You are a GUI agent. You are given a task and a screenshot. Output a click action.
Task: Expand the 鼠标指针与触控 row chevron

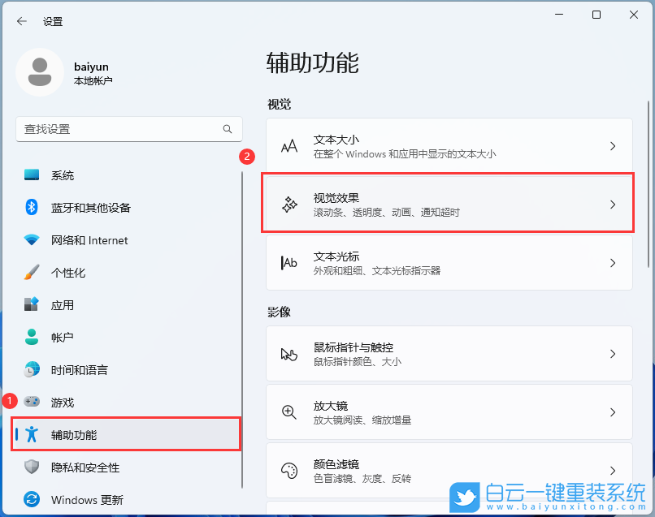click(x=612, y=354)
